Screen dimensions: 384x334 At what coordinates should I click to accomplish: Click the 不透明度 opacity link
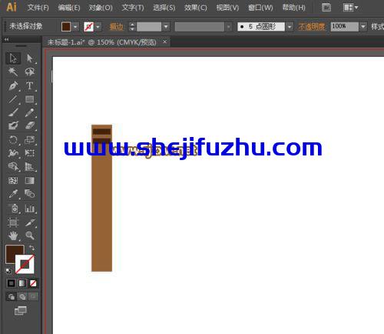(x=312, y=26)
